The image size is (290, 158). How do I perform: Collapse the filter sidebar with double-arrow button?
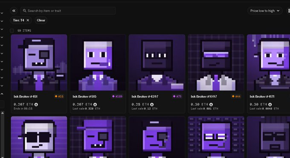tap(14, 11)
